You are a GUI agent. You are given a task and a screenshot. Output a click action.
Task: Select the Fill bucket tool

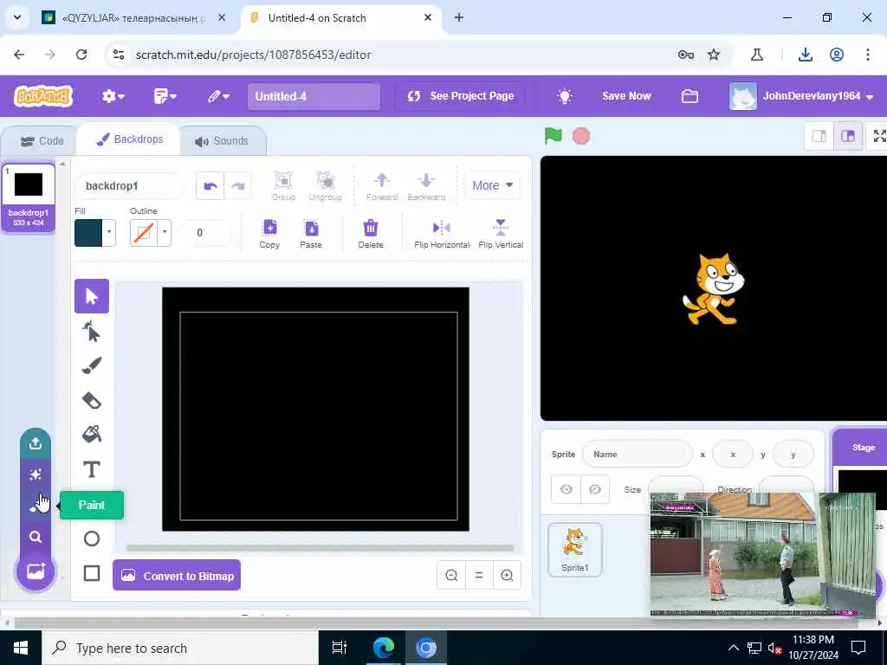tap(92, 435)
